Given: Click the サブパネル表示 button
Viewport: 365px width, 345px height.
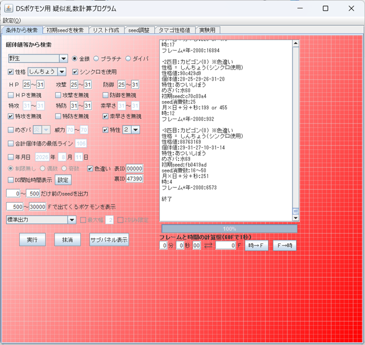Looking at the screenshot, I should tap(109, 240).
